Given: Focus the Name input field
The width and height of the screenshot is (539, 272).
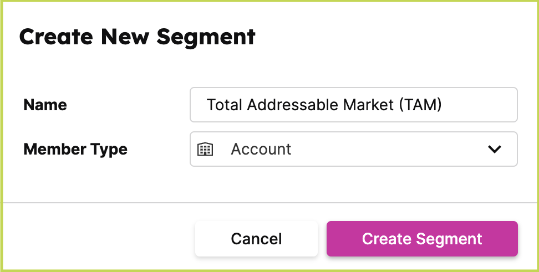Looking at the screenshot, I should click(x=353, y=105).
